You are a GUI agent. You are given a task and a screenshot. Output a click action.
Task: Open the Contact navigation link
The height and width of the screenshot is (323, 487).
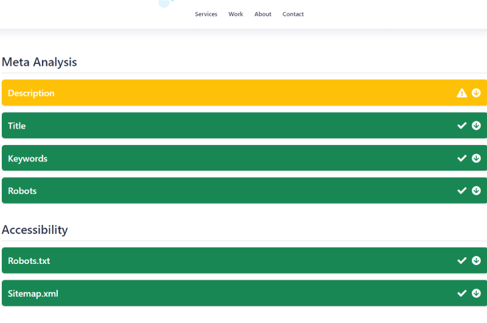click(x=293, y=14)
